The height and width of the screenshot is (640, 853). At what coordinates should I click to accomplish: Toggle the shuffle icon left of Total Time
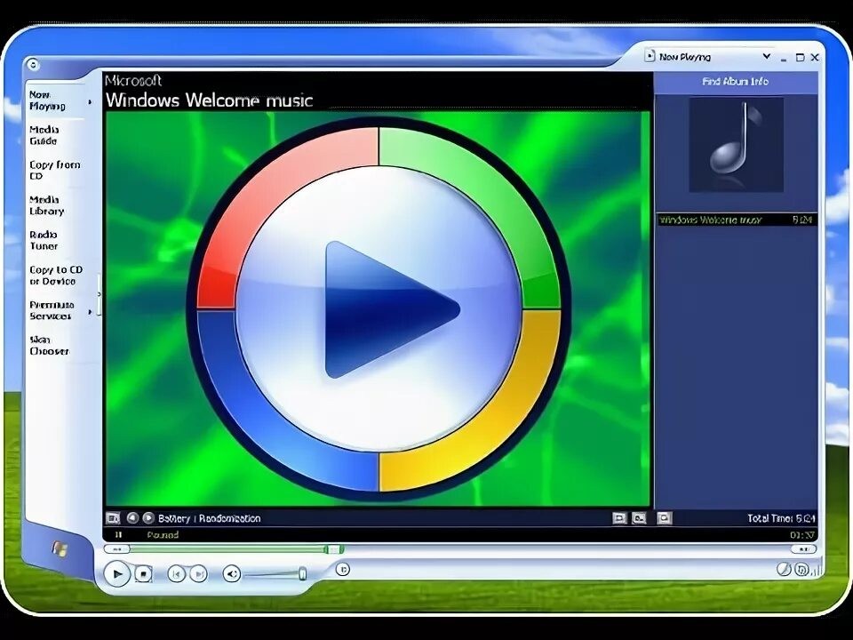pyautogui.click(x=664, y=518)
